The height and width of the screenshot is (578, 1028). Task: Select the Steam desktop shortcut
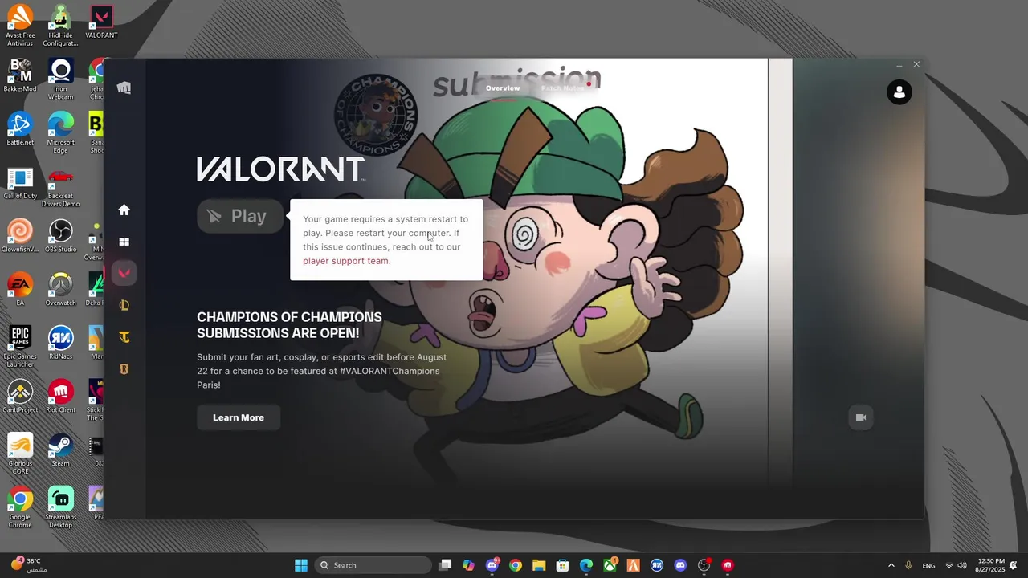tap(60, 450)
